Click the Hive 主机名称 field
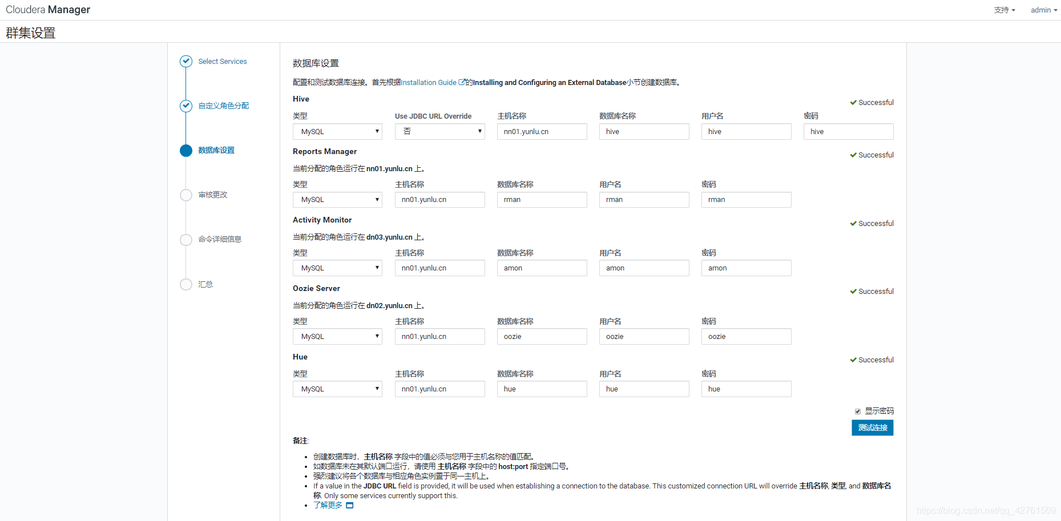This screenshot has width=1061, height=521. point(542,131)
